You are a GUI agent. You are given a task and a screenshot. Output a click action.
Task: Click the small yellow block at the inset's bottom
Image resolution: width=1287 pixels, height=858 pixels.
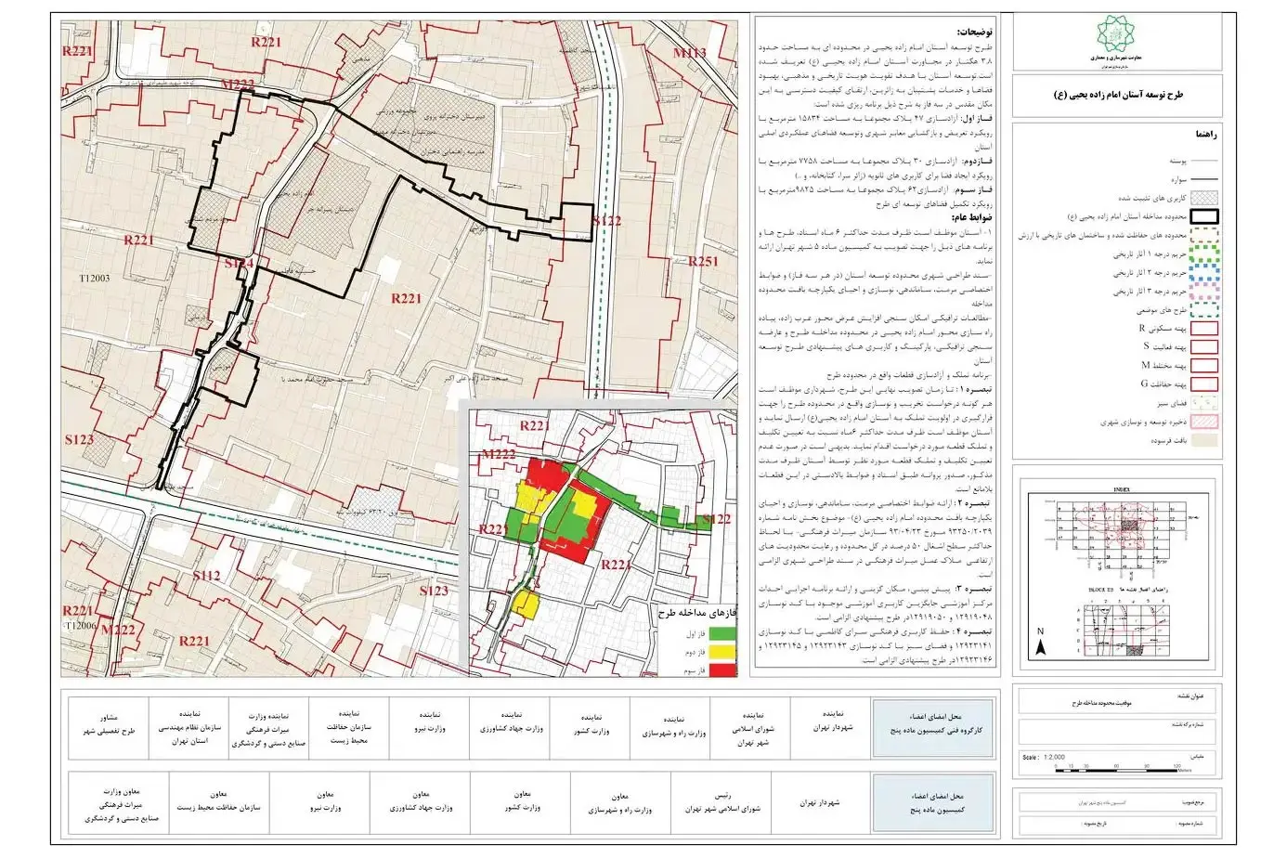click(526, 604)
